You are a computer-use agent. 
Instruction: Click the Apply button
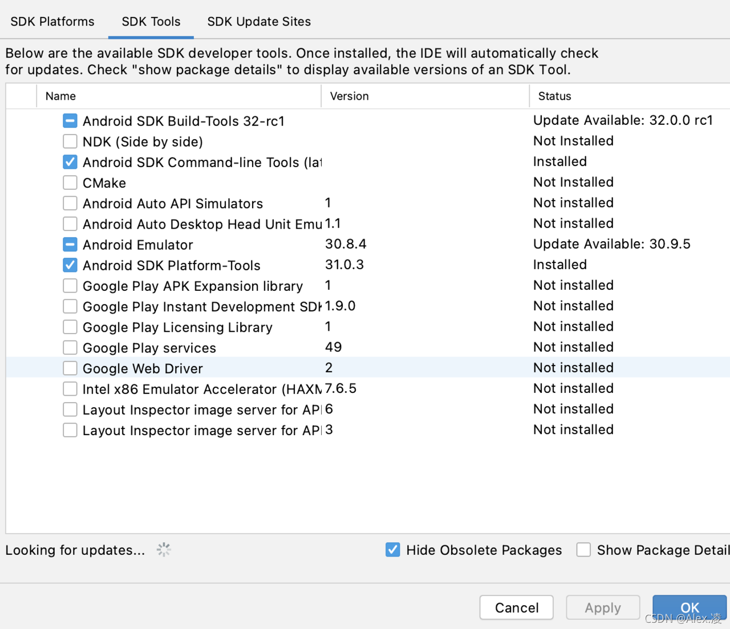pyautogui.click(x=603, y=608)
